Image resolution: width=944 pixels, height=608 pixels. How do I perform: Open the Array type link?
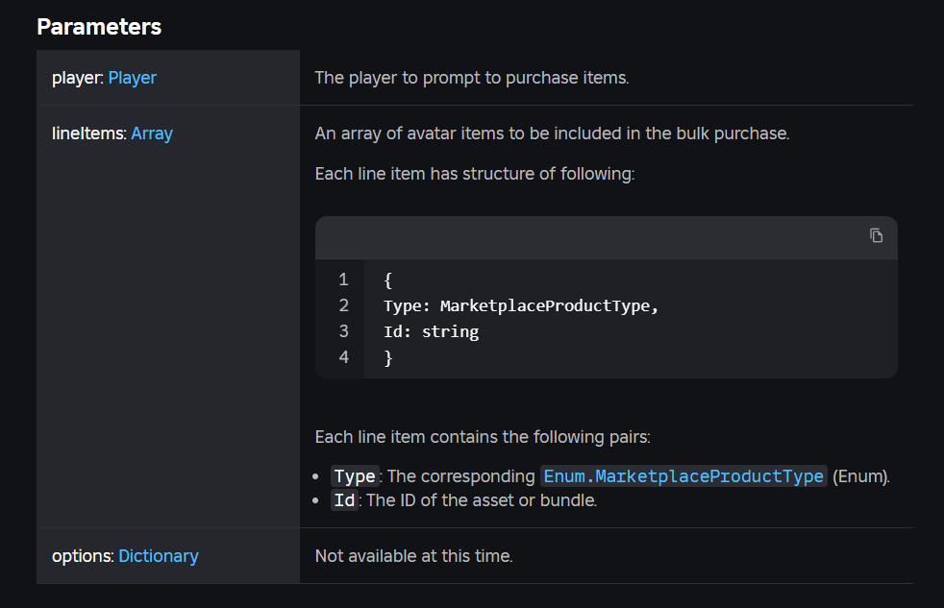click(152, 134)
